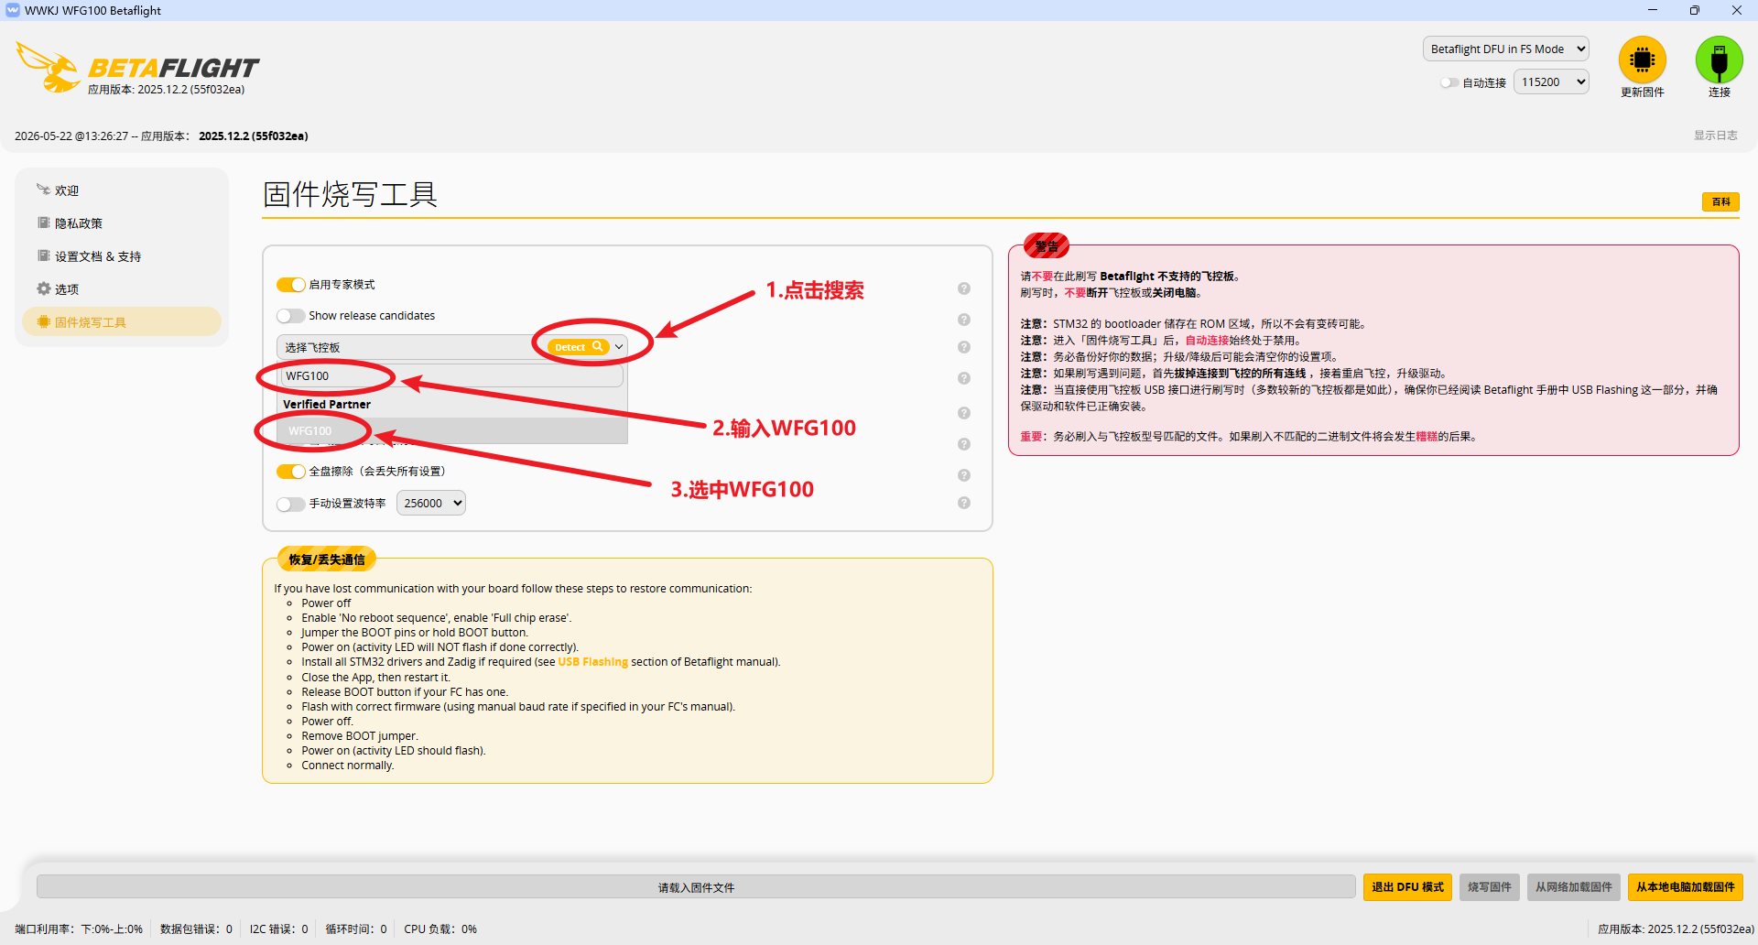The width and height of the screenshot is (1758, 945).
Task: Click the green 连接 USB icon
Action: click(1719, 60)
